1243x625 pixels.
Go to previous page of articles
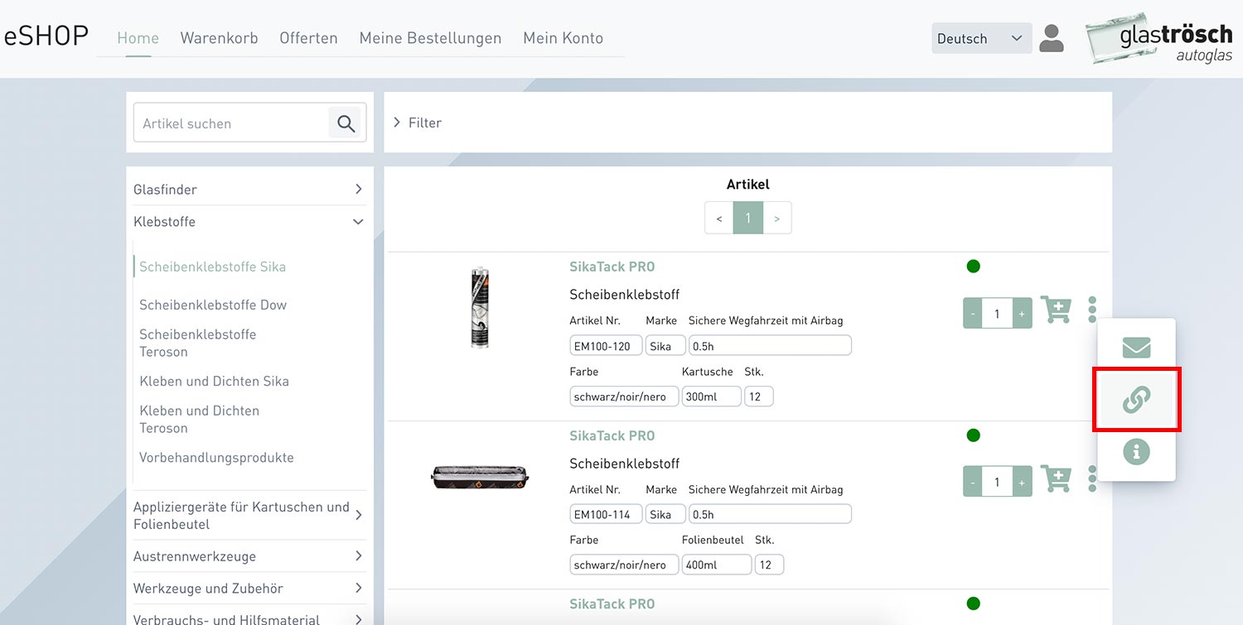pyautogui.click(x=718, y=219)
